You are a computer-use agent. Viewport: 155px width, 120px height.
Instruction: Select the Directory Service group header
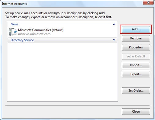tap(62, 40)
